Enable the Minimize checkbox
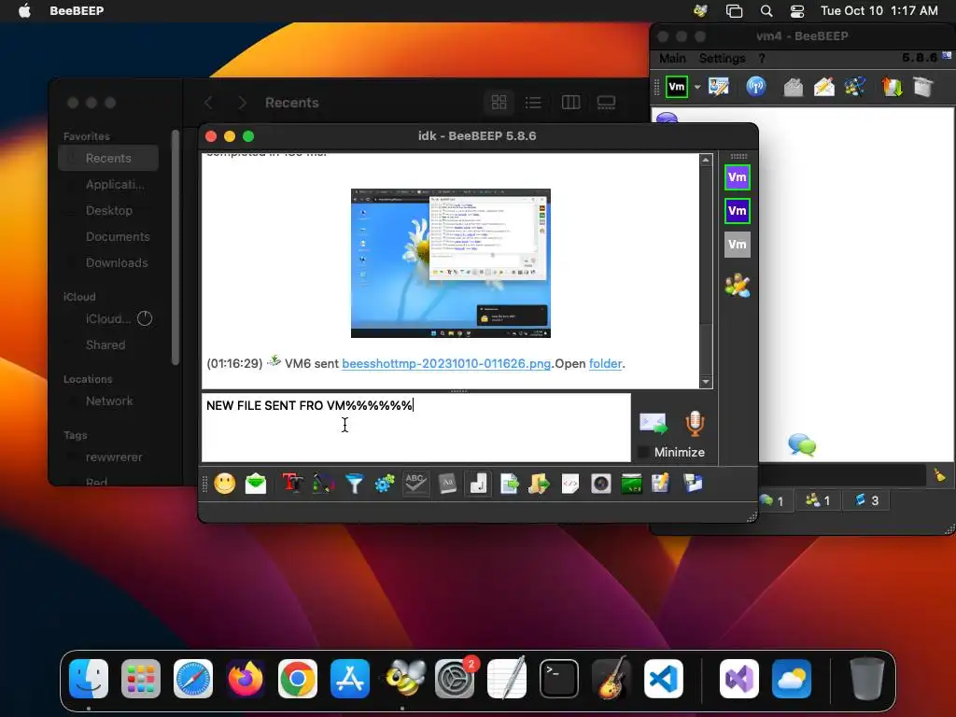 click(642, 453)
